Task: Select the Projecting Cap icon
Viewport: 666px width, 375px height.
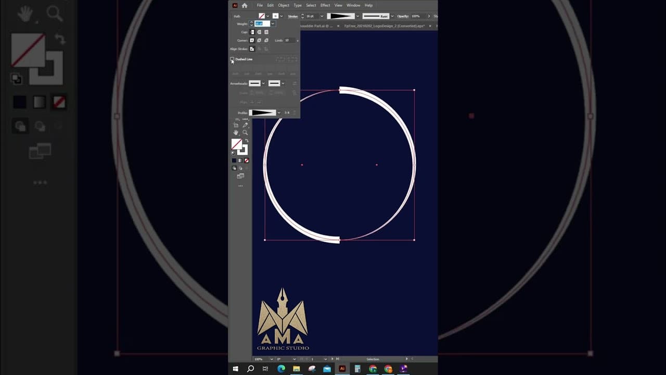Action: [x=266, y=32]
